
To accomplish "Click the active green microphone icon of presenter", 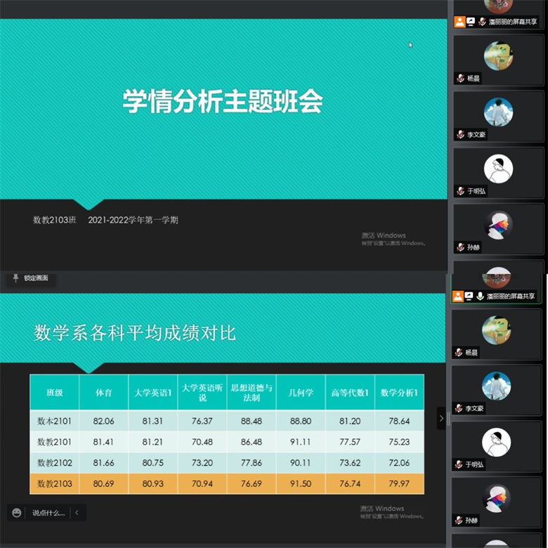I will click(x=481, y=296).
